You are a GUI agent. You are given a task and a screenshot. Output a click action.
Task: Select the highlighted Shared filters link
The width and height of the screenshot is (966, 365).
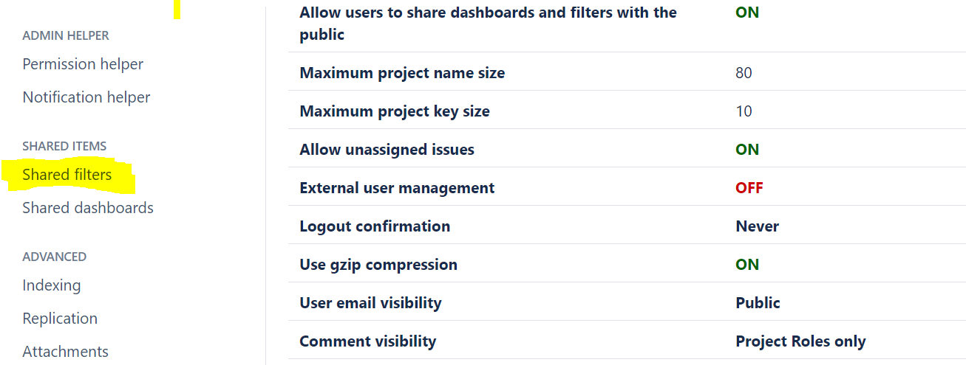click(x=67, y=175)
